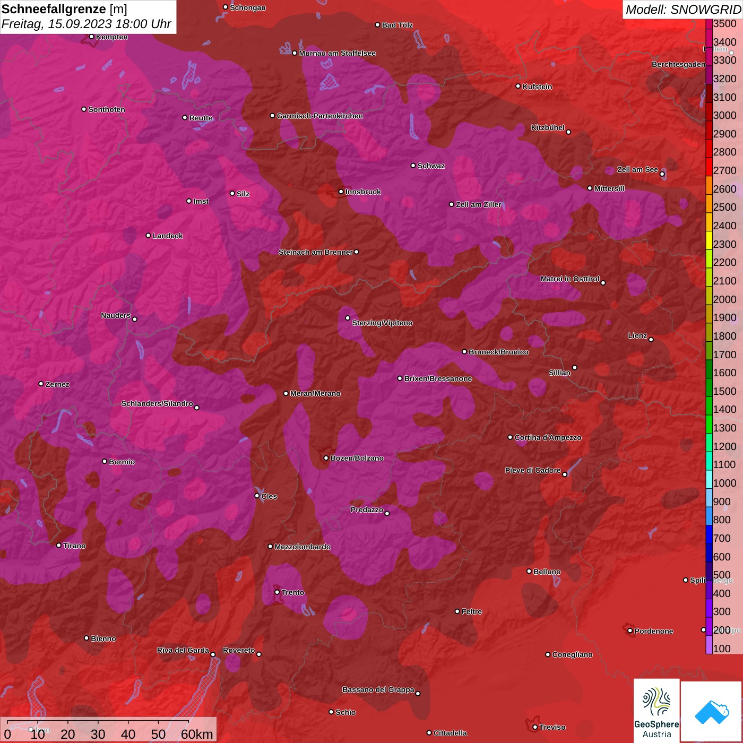Click the Riva del Garda dot
The image size is (743, 743).
213,654
